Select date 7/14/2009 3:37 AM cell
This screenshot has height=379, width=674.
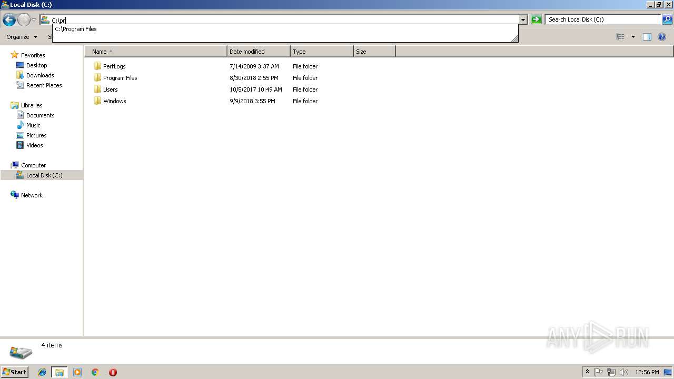point(254,66)
